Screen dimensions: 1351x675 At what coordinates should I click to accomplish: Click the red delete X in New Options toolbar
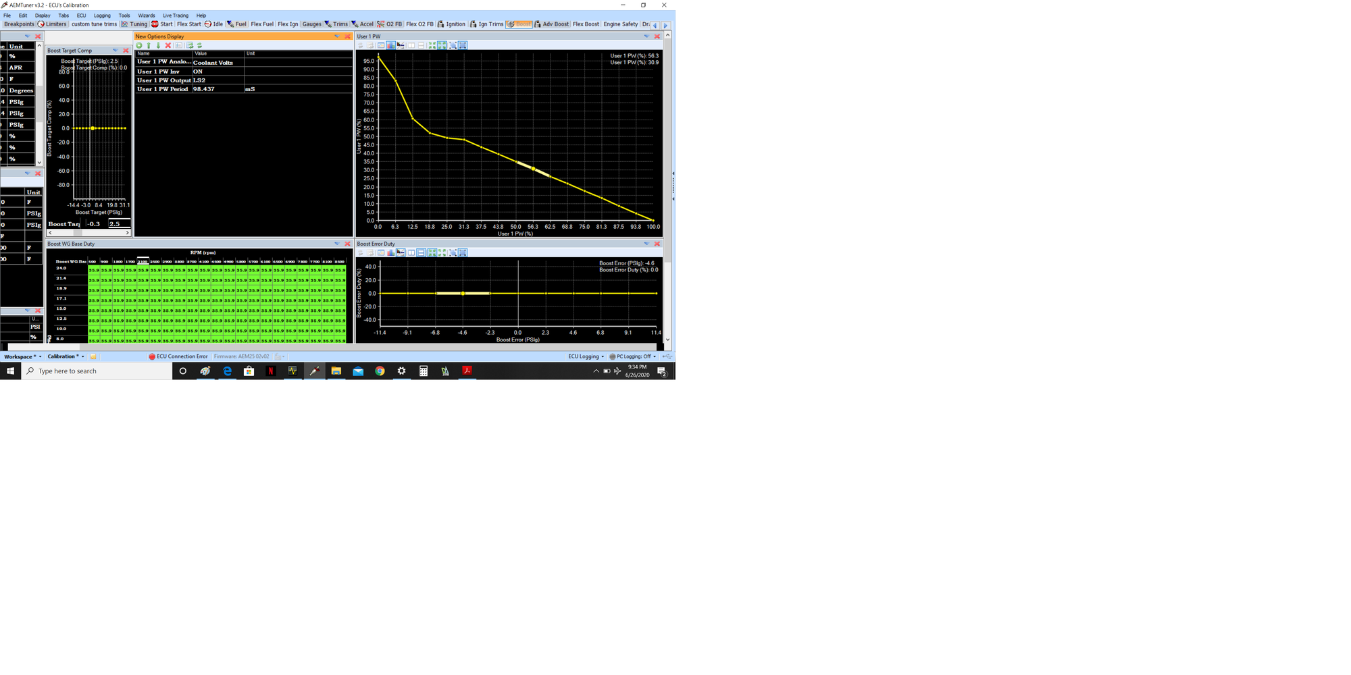click(x=168, y=45)
